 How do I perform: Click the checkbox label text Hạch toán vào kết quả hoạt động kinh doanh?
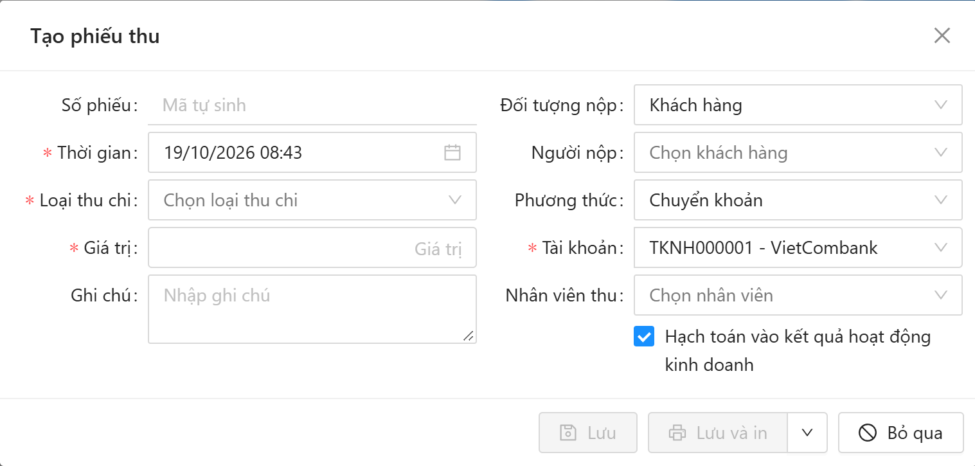click(x=798, y=351)
